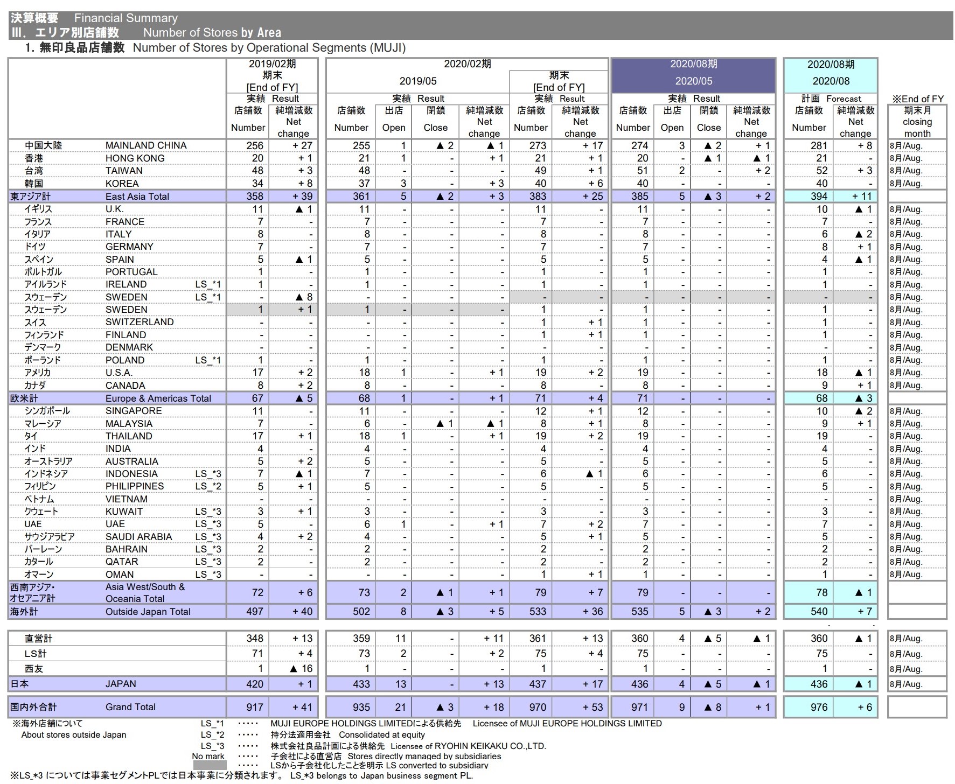
Task: Select the KUWAIT row label
Action: pos(124,512)
